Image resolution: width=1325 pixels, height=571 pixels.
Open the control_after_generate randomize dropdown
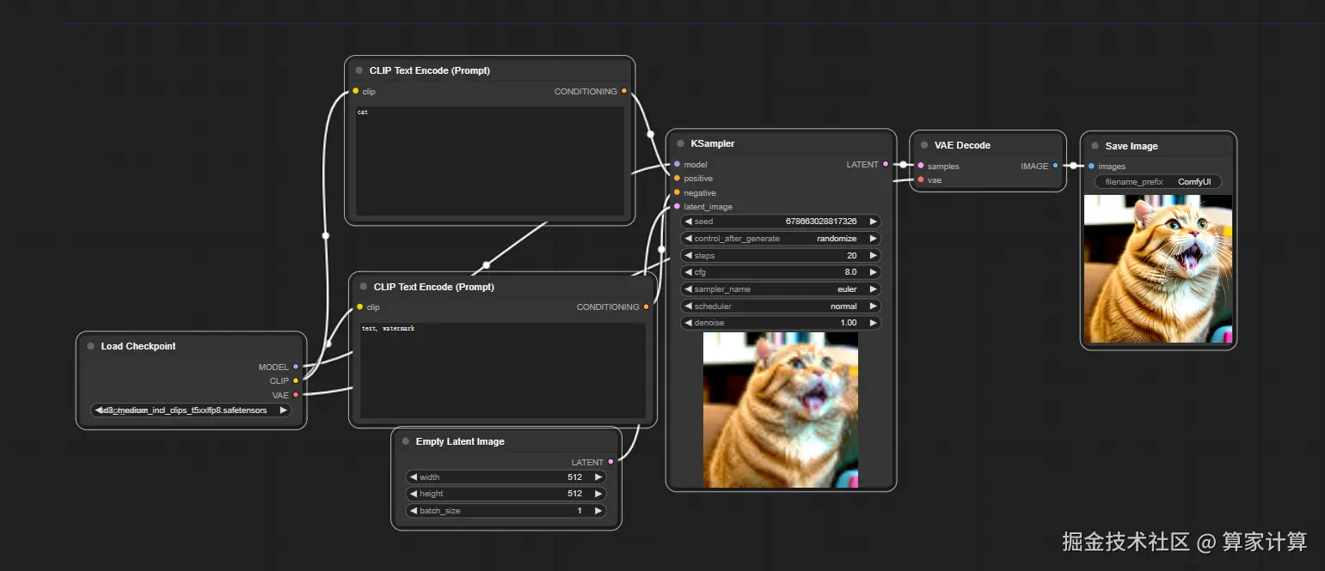tap(781, 239)
